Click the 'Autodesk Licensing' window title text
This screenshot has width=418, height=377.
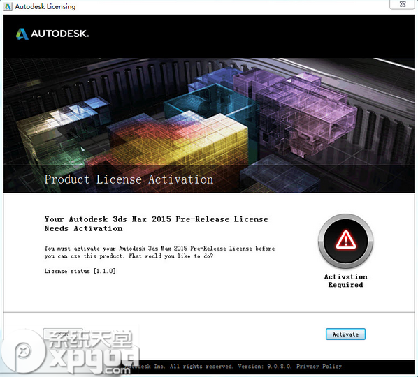point(45,7)
